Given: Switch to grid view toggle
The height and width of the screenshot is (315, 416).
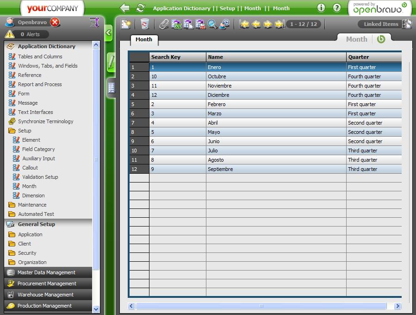Looking at the screenshot, I should point(111,87).
